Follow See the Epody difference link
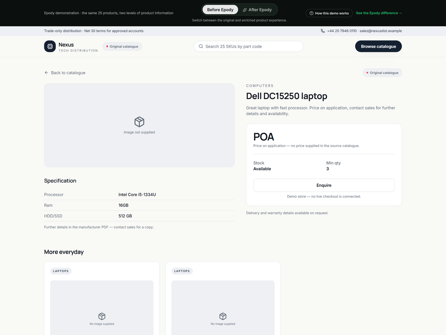The height and width of the screenshot is (335, 446). (379, 13)
